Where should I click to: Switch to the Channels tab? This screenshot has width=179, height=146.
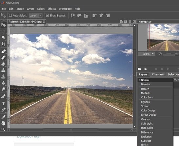click(x=158, y=74)
